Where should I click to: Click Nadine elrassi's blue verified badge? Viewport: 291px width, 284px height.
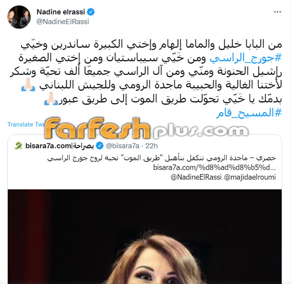(91, 12)
